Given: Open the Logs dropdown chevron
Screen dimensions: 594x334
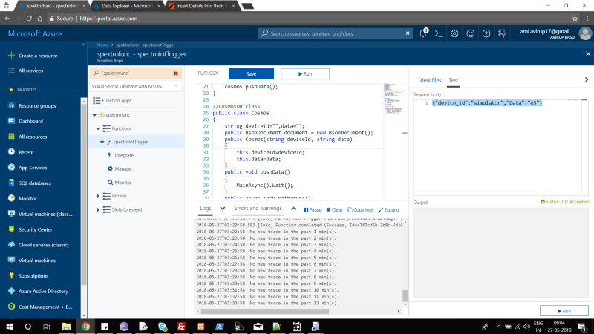Looking at the screenshot, I should coord(222,209).
